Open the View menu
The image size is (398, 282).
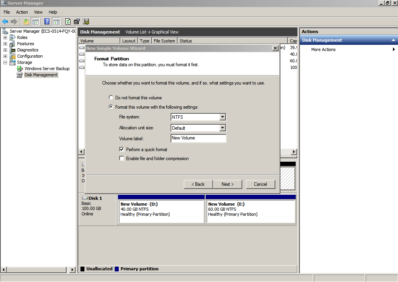coord(38,12)
